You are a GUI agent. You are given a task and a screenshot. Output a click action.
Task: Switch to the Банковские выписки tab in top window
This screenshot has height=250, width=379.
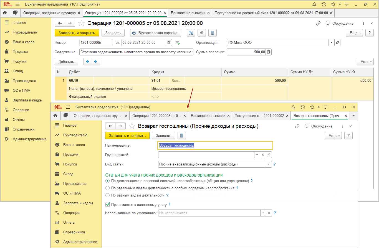point(188,13)
